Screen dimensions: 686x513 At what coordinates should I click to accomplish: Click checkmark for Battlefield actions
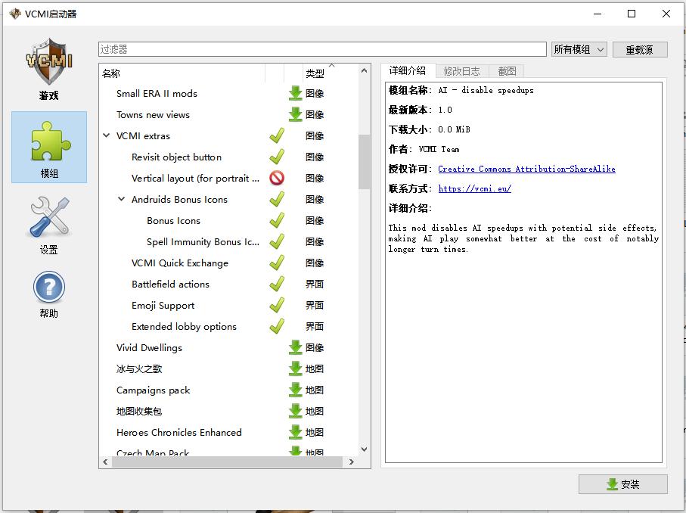tap(277, 284)
